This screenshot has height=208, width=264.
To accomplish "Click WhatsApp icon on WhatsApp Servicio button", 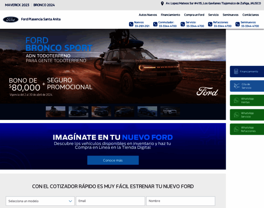I will coord(237,115).
